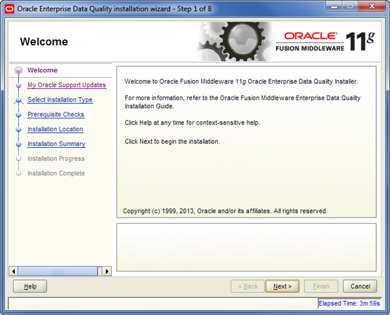Click the Installation Summary step bullet
This screenshot has height=315, width=390.
(18, 144)
